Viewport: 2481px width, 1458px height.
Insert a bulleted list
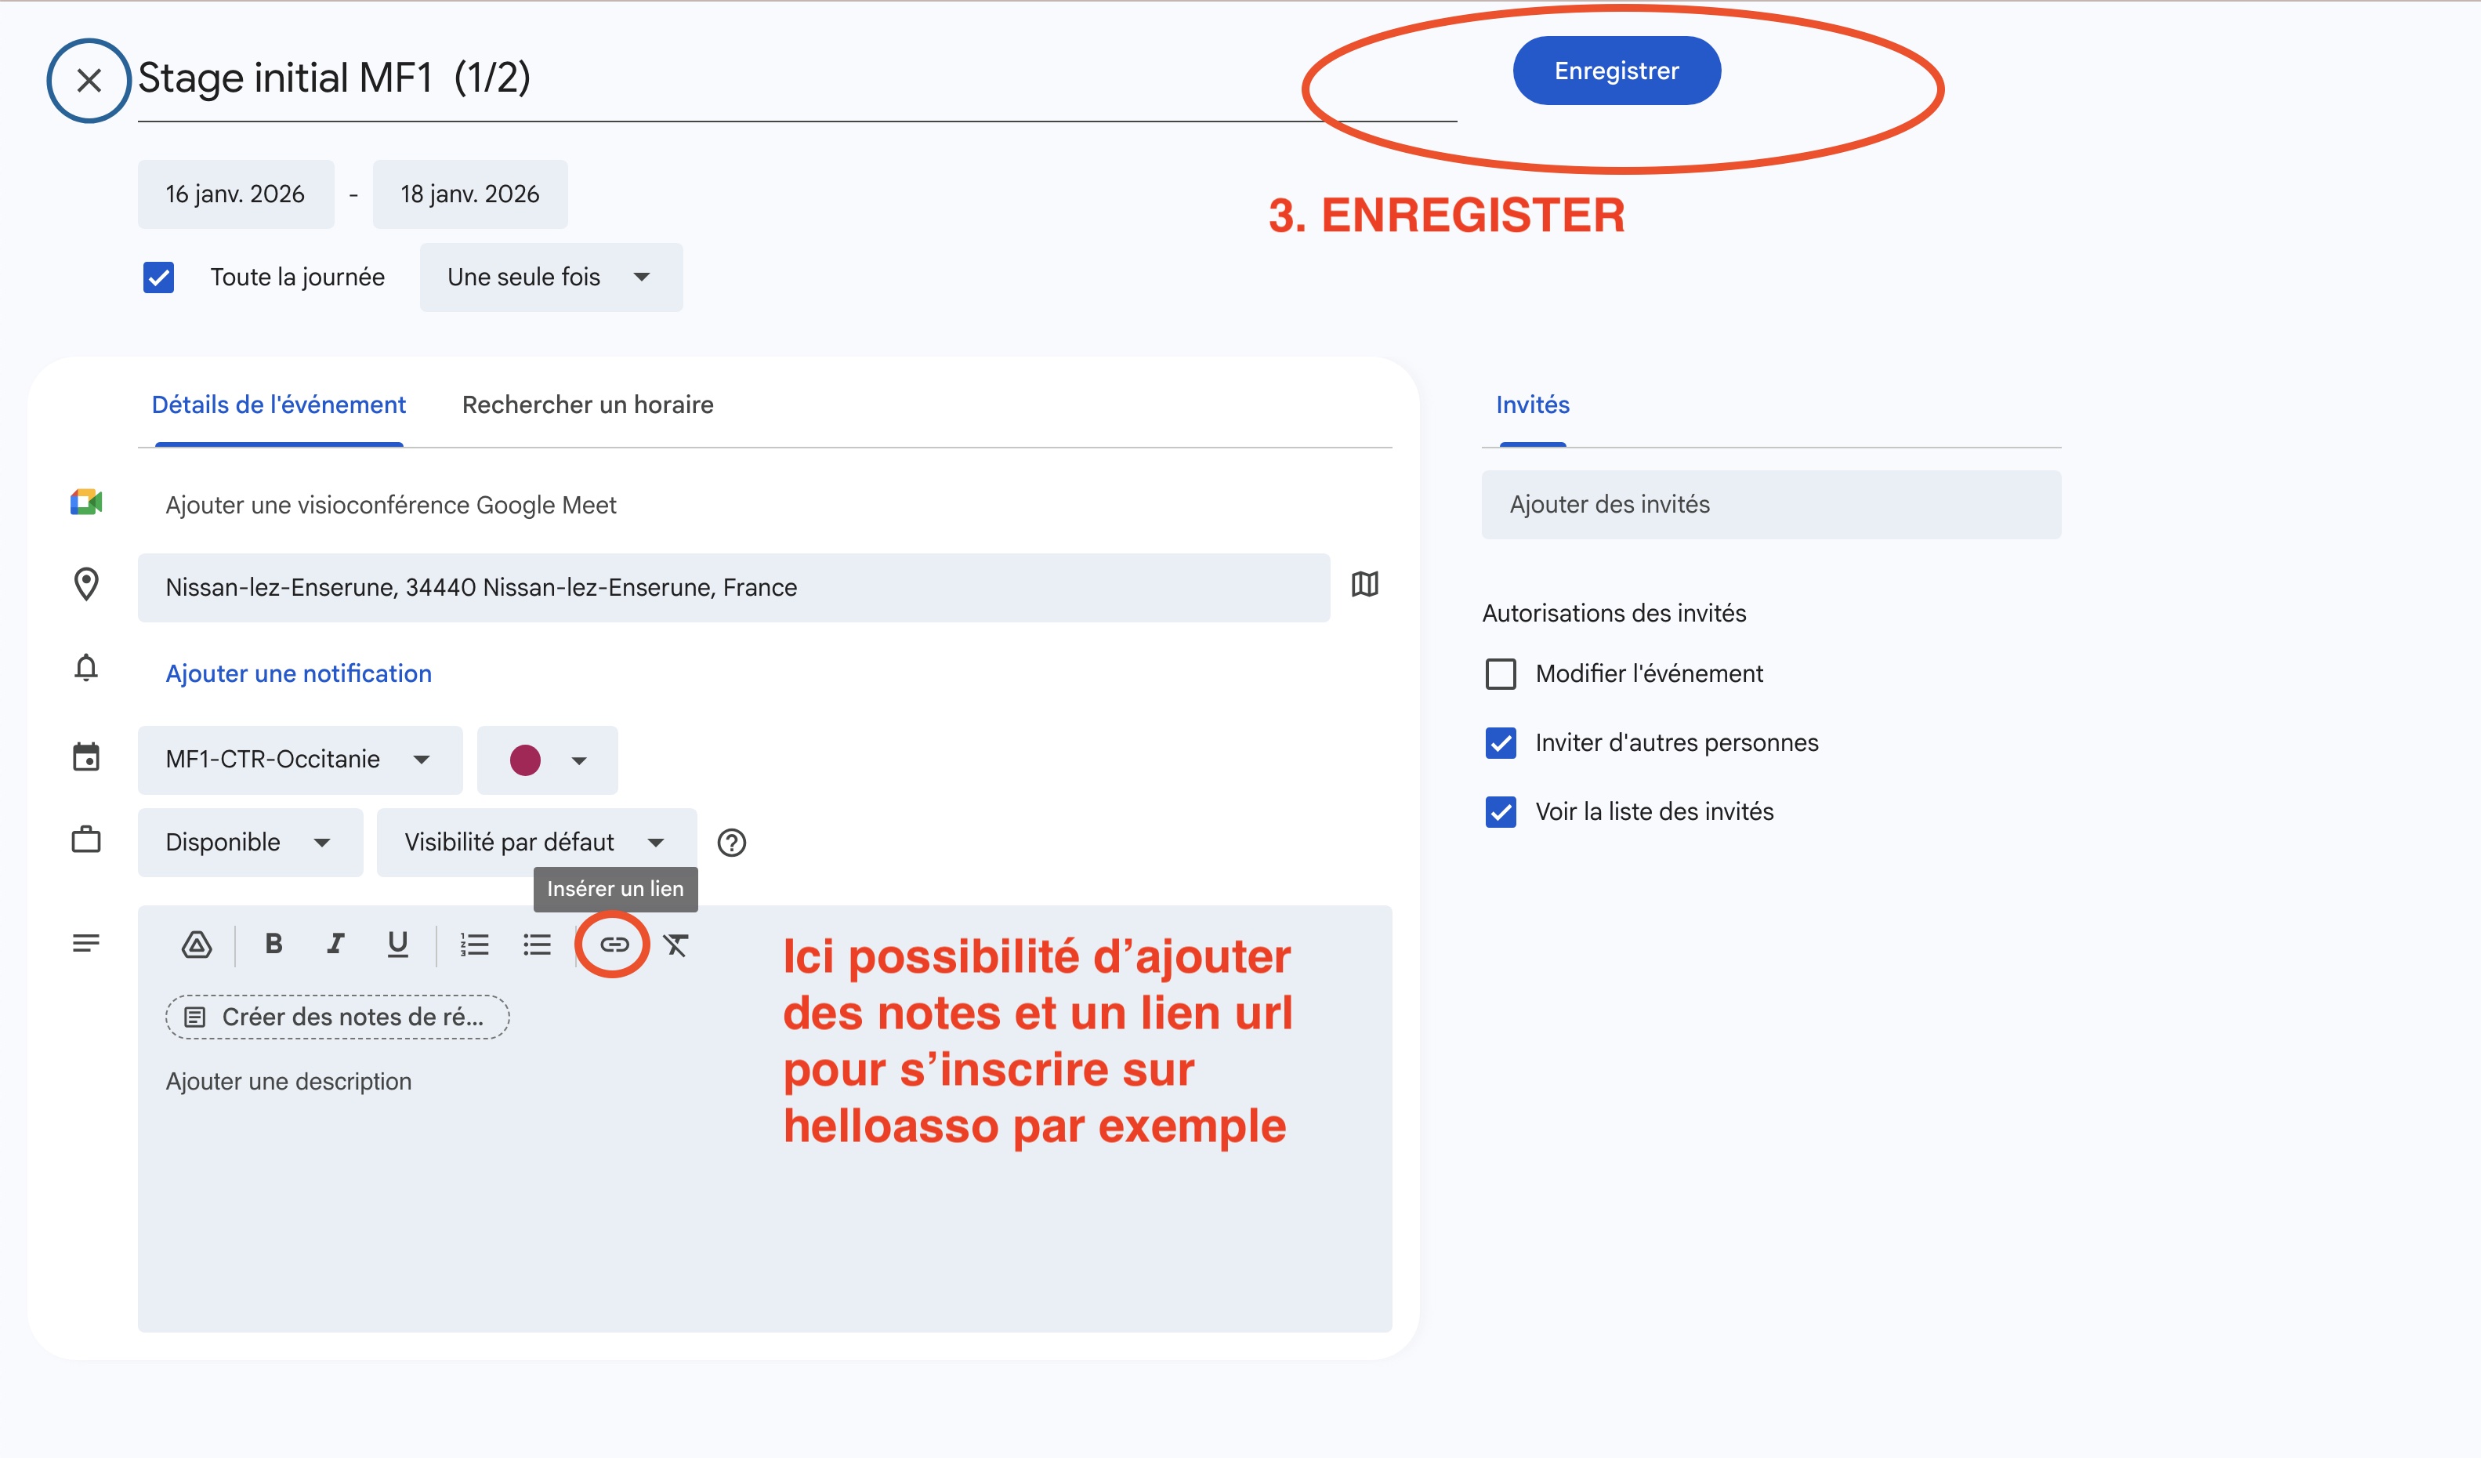[x=537, y=945]
